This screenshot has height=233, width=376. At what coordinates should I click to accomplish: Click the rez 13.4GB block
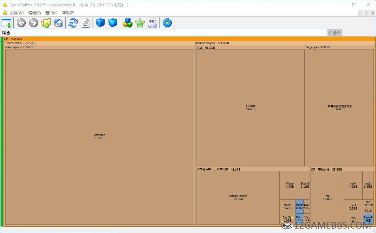point(327,198)
